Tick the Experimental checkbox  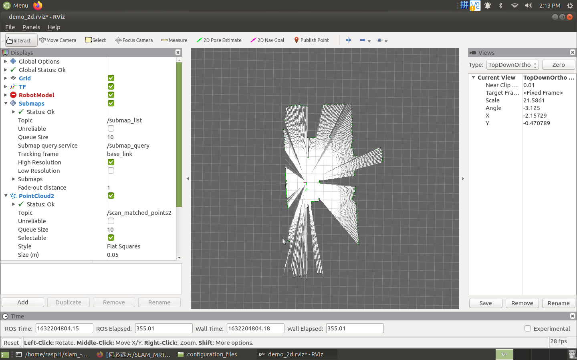(x=528, y=328)
